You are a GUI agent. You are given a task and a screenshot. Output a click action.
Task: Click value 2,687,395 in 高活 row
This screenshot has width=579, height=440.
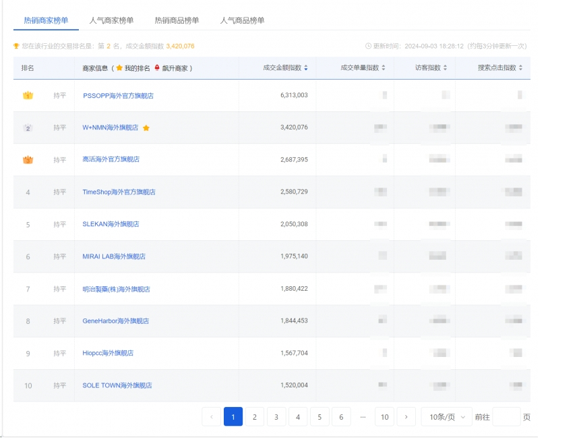[x=294, y=160]
